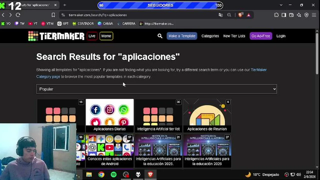Open the https://tiermaker.co... bookmark
Viewport: 320px width, 180px height.
point(156,24)
